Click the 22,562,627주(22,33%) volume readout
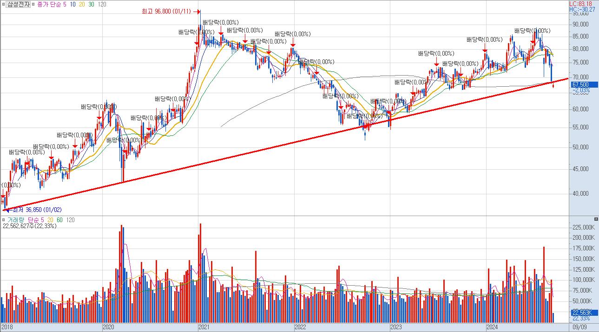This screenshot has height=332, width=599. pos(30,226)
